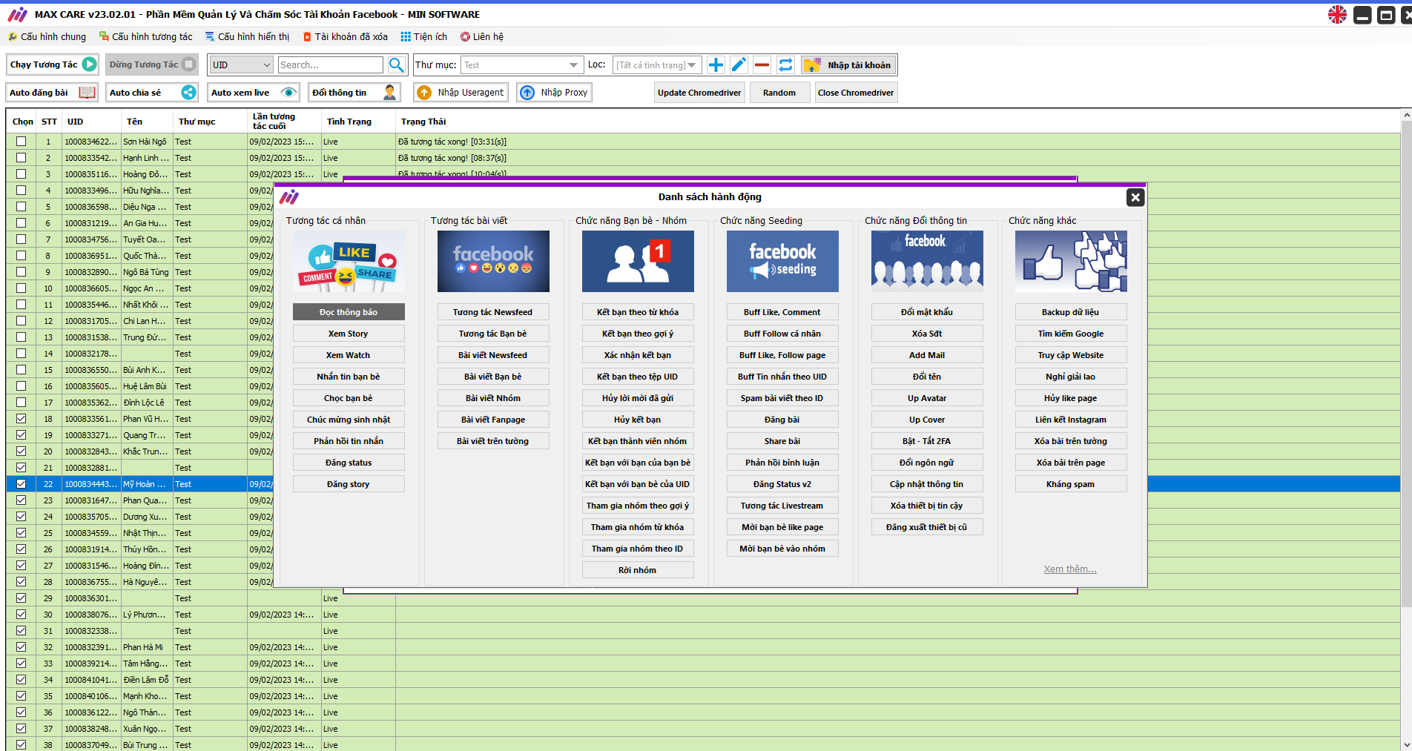Click the Đổi mật khẩu button
The image size is (1412, 751).
pyautogui.click(x=927, y=312)
